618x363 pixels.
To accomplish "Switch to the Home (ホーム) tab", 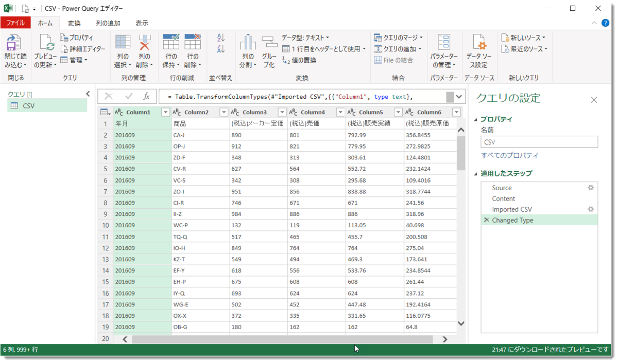I will (45, 23).
